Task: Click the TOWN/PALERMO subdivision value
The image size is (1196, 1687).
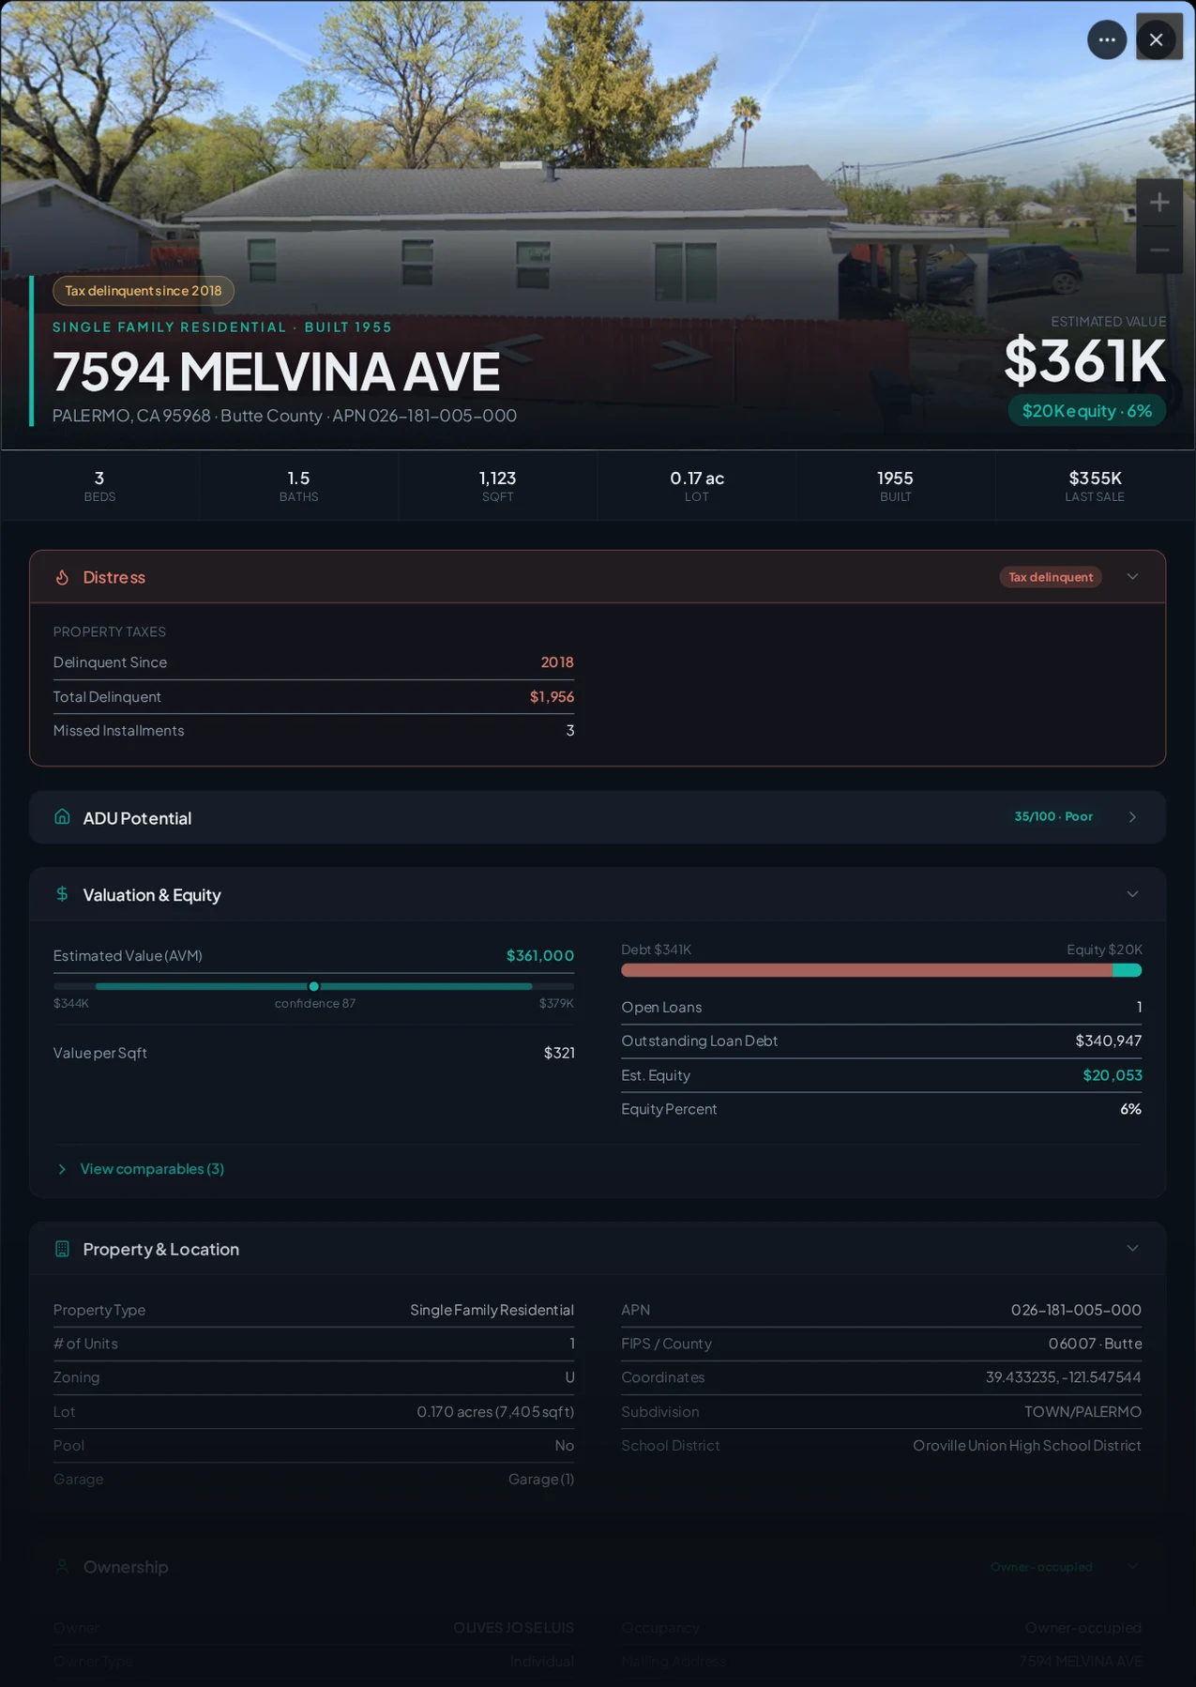Action: [1083, 1412]
